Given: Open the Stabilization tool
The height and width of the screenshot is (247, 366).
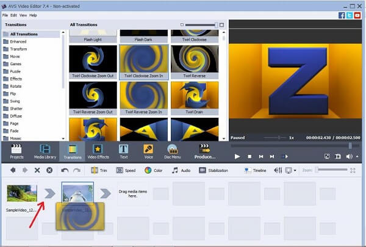Looking at the screenshot, I should (213, 170).
